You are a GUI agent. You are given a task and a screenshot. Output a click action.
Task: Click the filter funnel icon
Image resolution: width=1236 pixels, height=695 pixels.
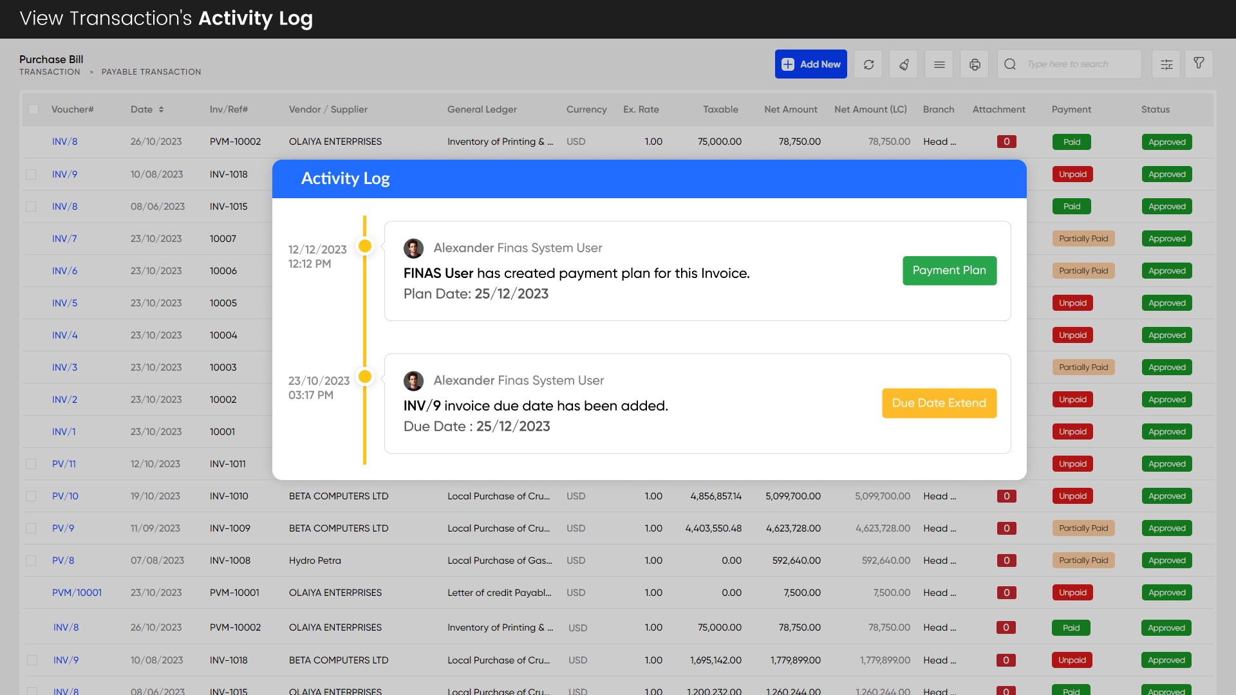click(1199, 63)
